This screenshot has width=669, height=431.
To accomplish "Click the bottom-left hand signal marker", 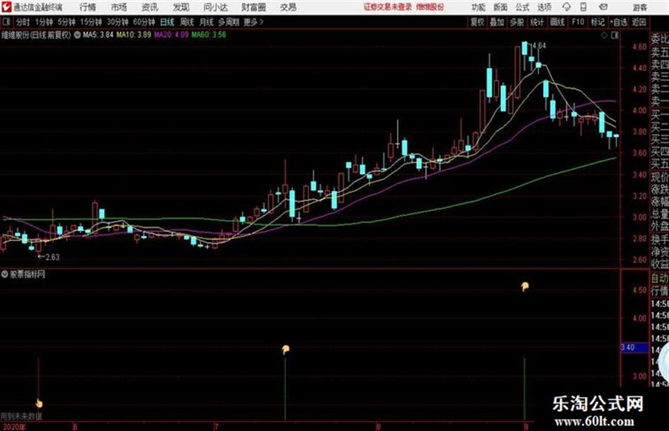I will (39, 403).
